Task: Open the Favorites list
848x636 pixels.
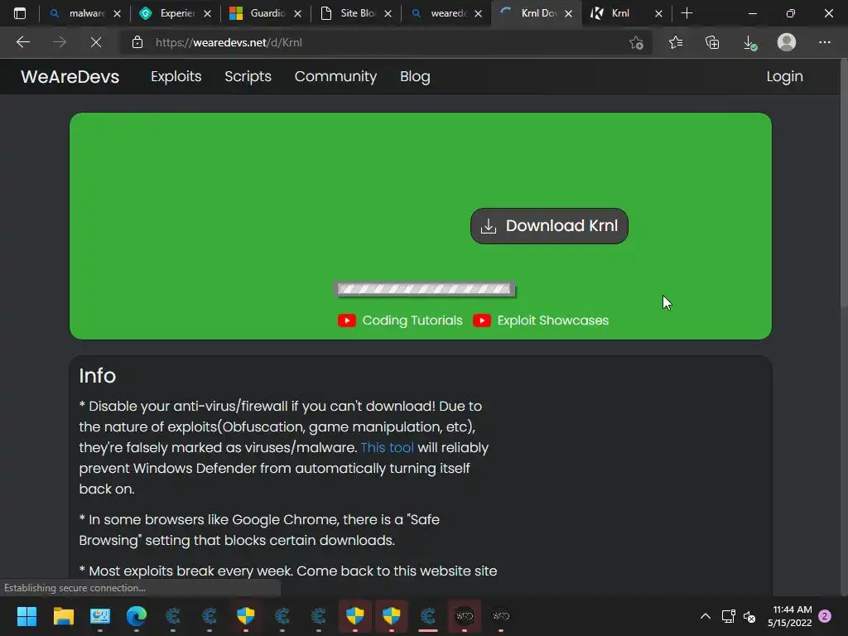Action: click(x=676, y=42)
